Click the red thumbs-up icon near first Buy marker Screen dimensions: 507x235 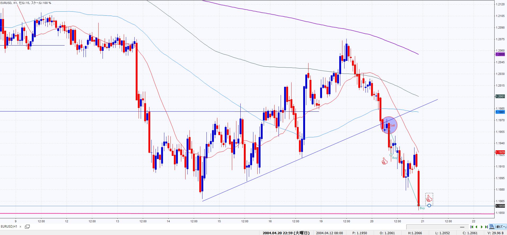[x=384, y=161]
